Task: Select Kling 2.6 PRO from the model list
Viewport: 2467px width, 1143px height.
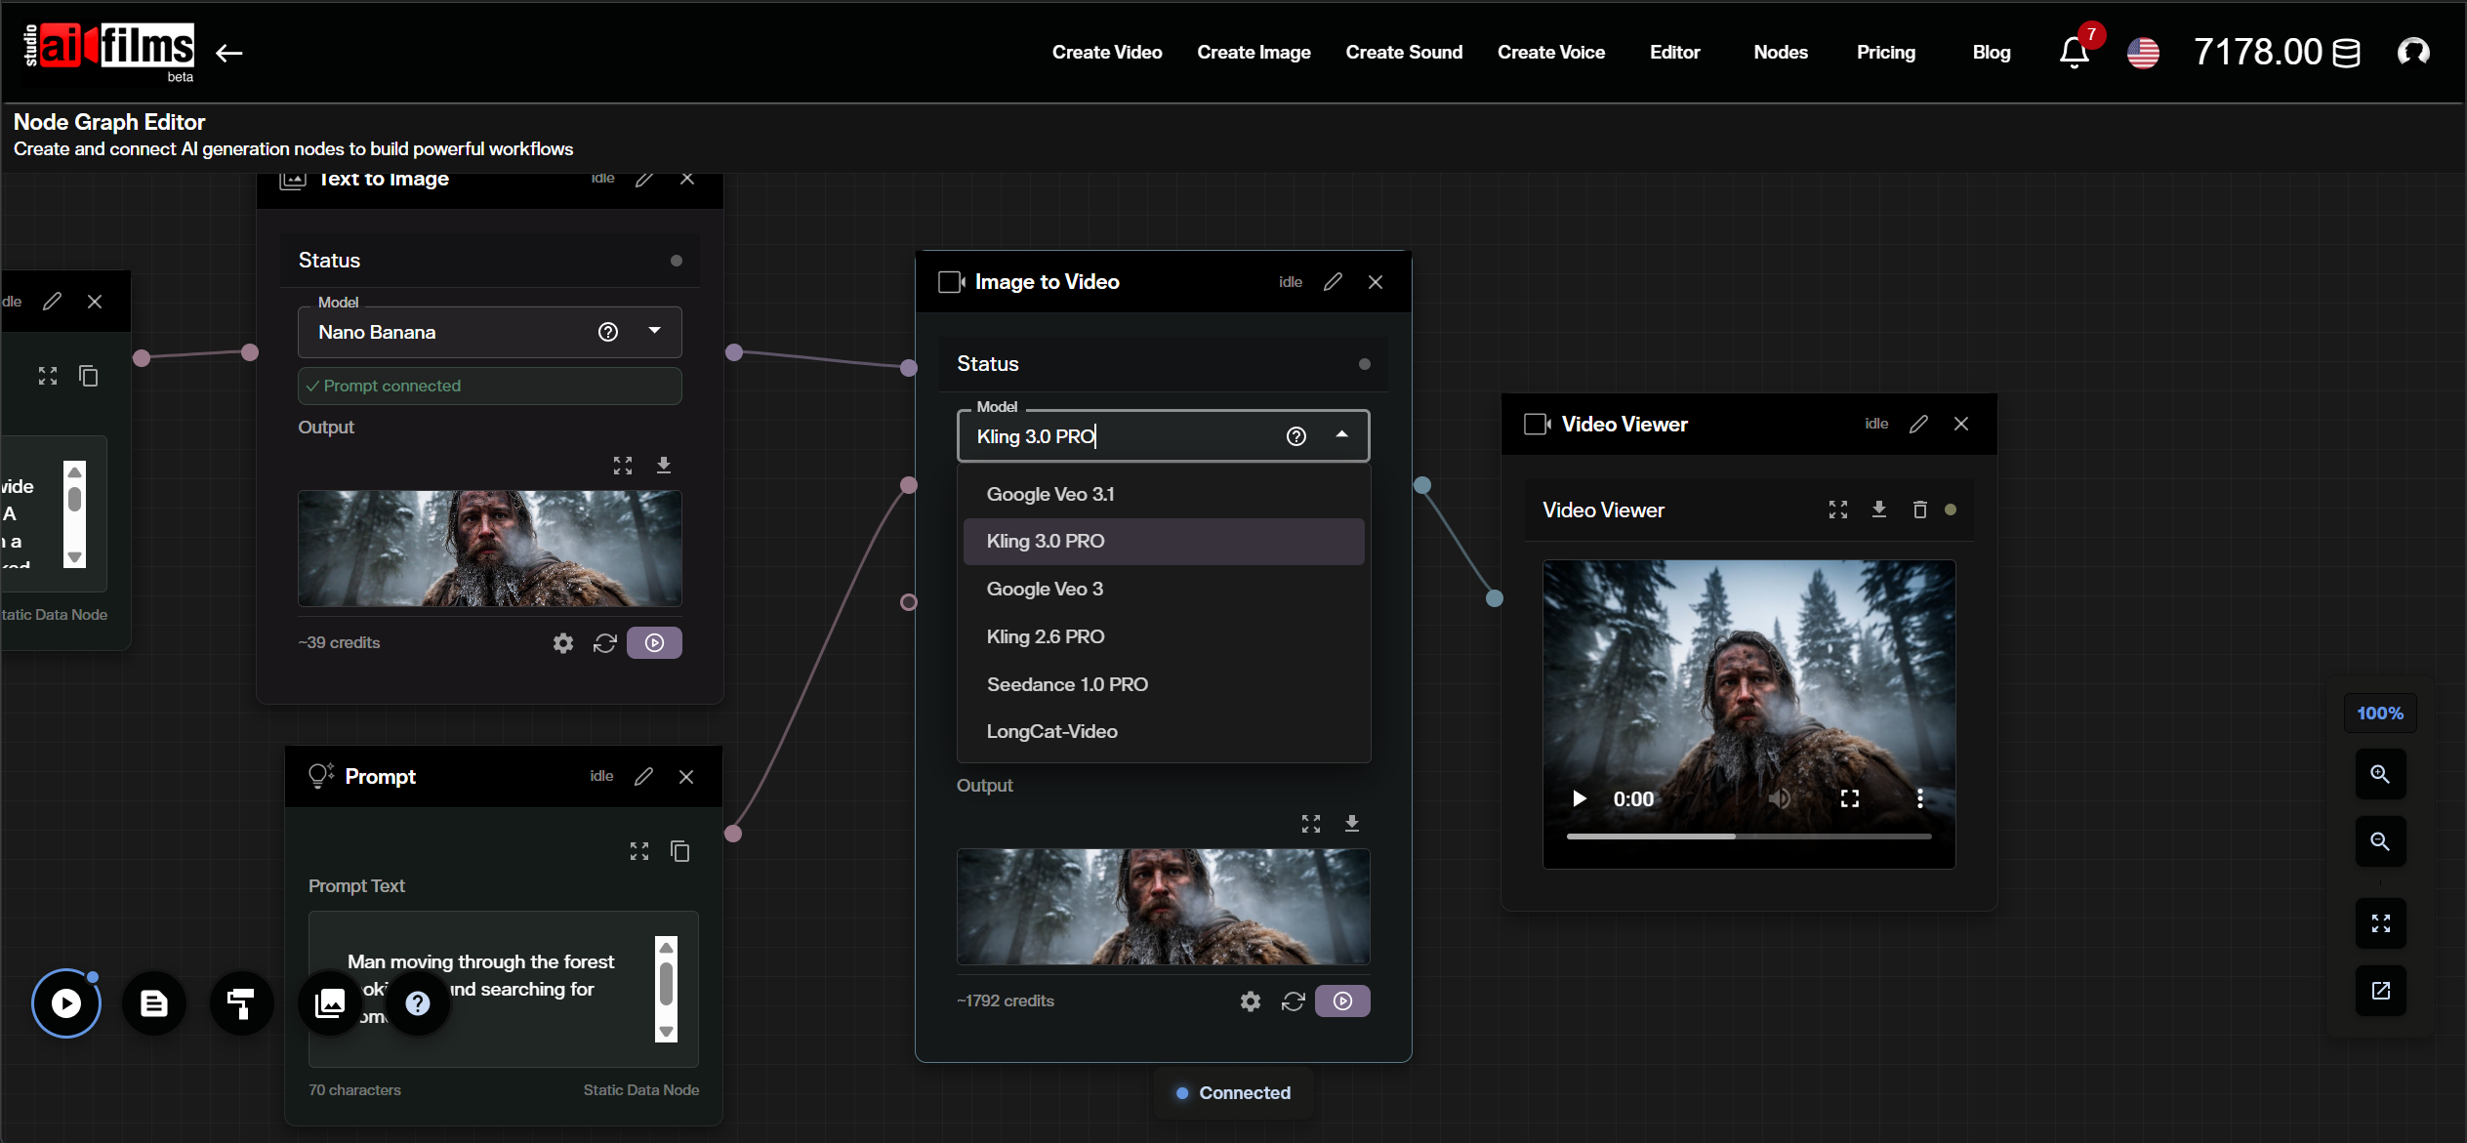Action: [x=1045, y=636]
